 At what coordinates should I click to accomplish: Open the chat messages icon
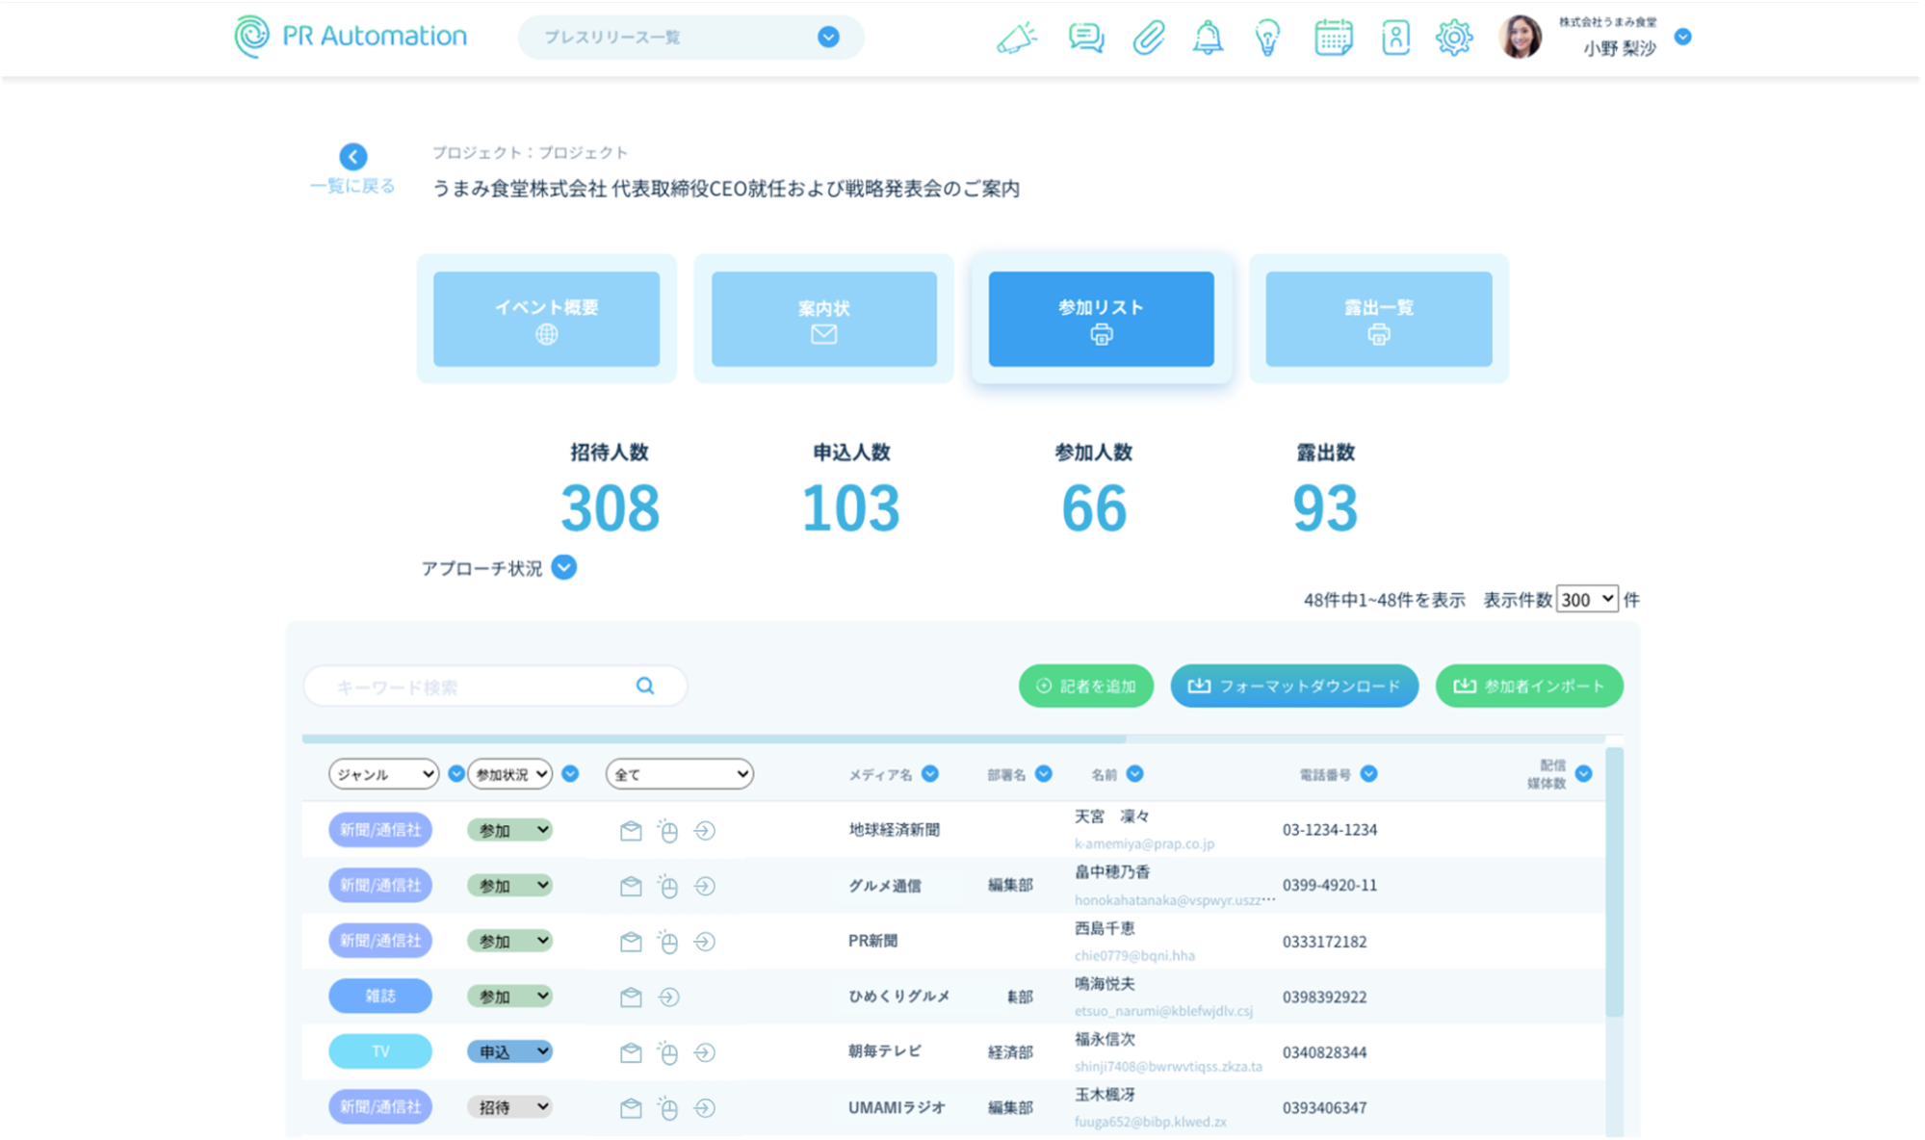1085,39
